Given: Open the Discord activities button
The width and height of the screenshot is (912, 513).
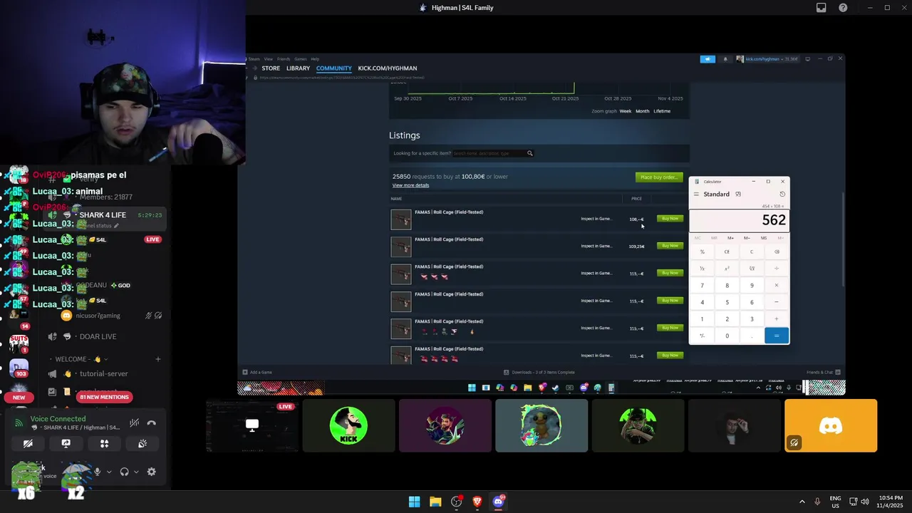Looking at the screenshot, I should point(105,443).
